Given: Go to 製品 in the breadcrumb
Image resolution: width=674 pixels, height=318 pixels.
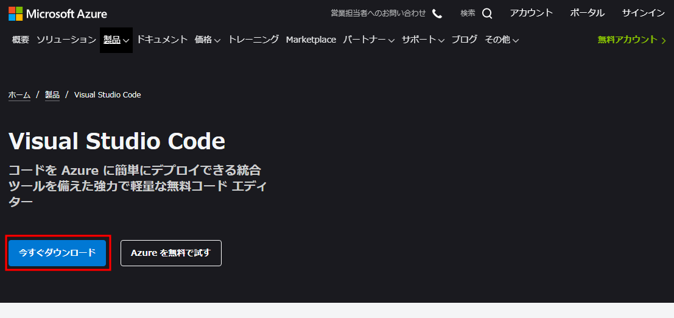Looking at the screenshot, I should pos(52,94).
